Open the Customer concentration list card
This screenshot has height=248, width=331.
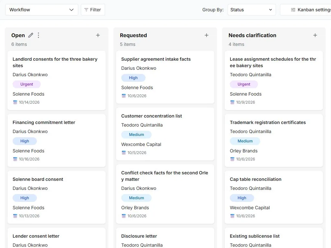coord(165,134)
